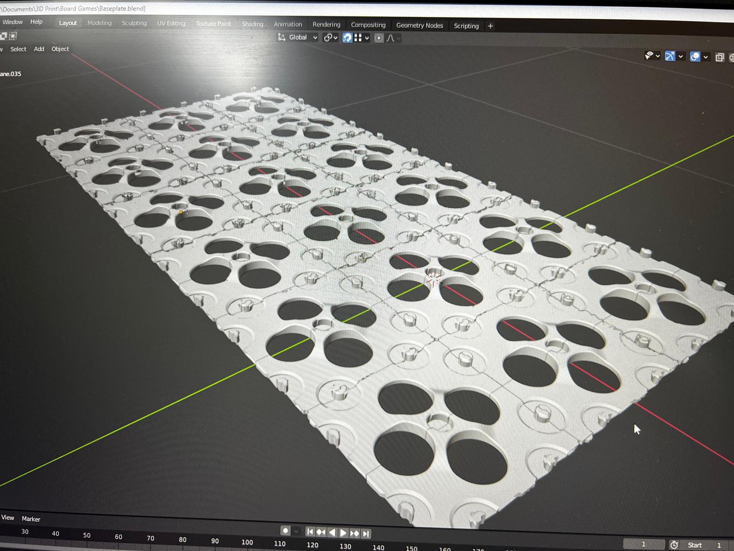The height and width of the screenshot is (551, 734).
Task: Click the transform pivot point icon
Action: point(328,38)
